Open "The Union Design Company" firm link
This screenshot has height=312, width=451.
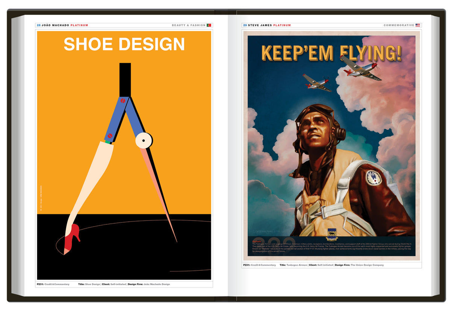click(367, 265)
